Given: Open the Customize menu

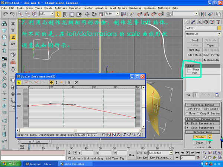Looking at the screenshot, I should (x=149, y=8).
